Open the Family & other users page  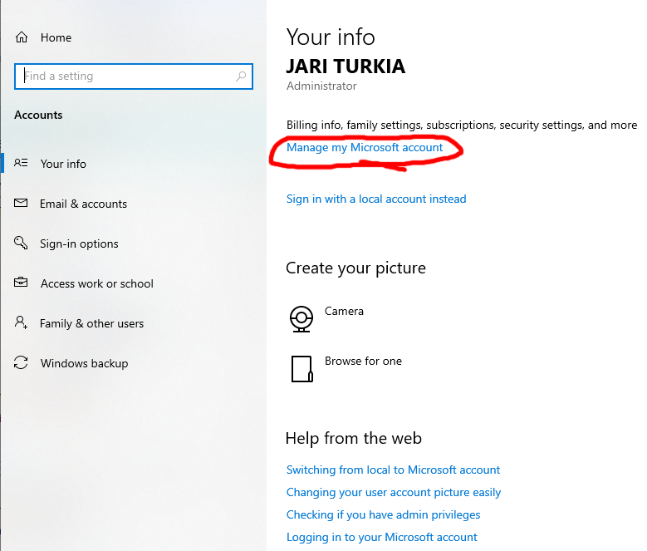pyautogui.click(x=91, y=323)
